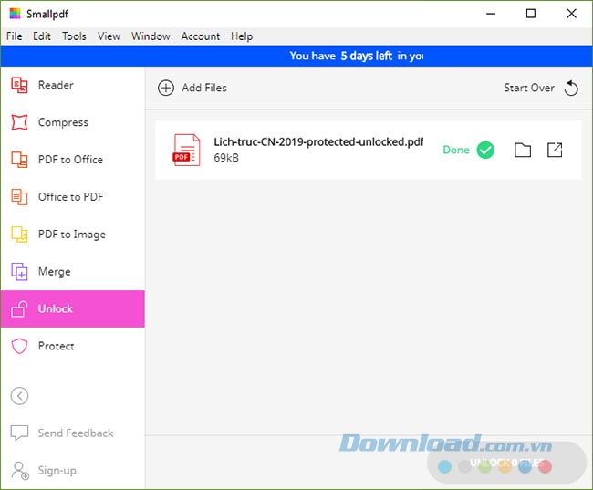Click the Add Files plus icon
This screenshot has width=593, height=490.
pos(166,88)
